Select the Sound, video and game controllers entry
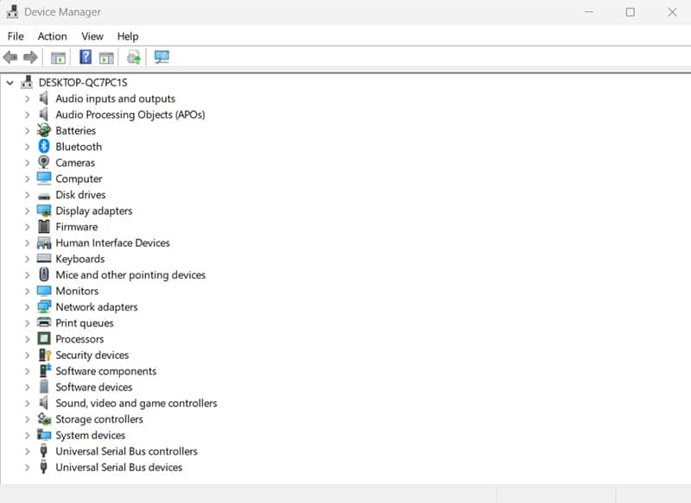 (x=136, y=403)
